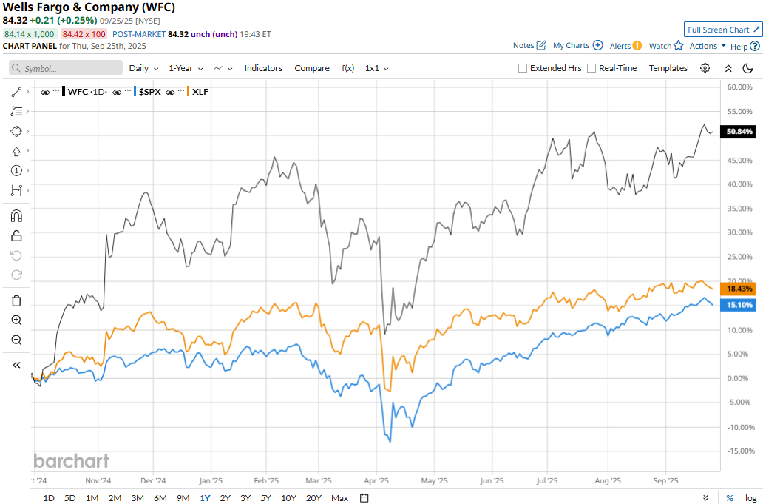Image resolution: width=763 pixels, height=504 pixels.
Task: Open the measurement range tool
Action: click(16, 190)
